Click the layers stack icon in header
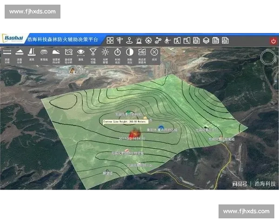Screen dimensions: 279x223 pos(206,40)
